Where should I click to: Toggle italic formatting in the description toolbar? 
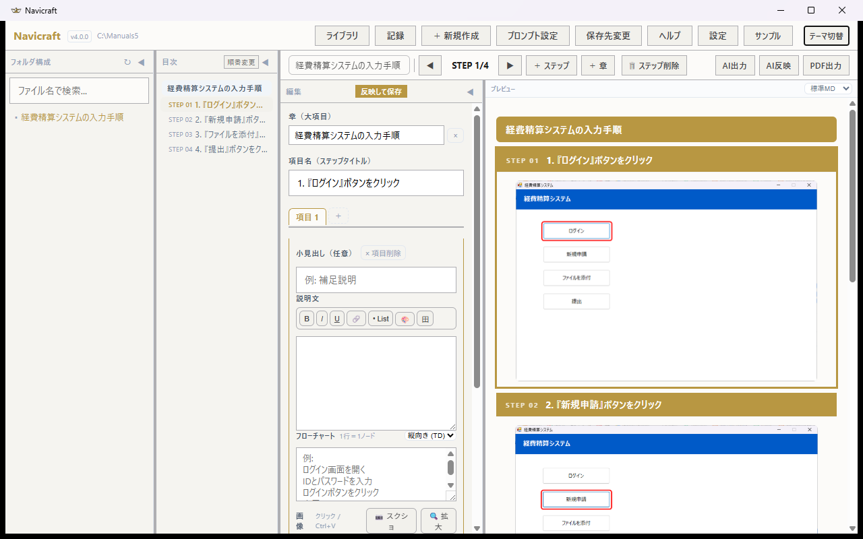(x=322, y=319)
